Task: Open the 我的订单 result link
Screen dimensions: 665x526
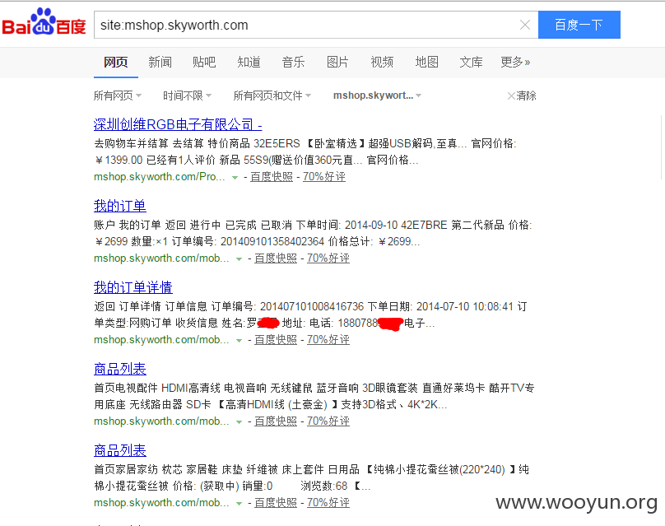Action: click(x=120, y=206)
